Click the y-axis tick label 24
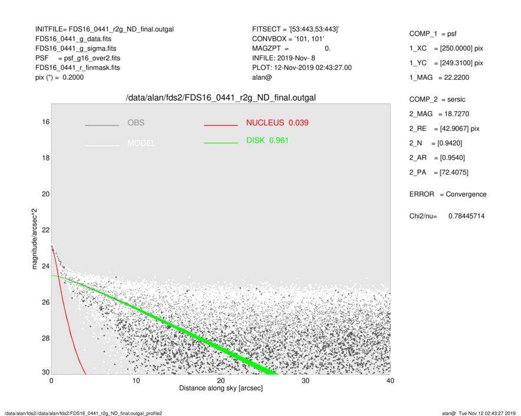521x416 pixels. [x=45, y=266]
